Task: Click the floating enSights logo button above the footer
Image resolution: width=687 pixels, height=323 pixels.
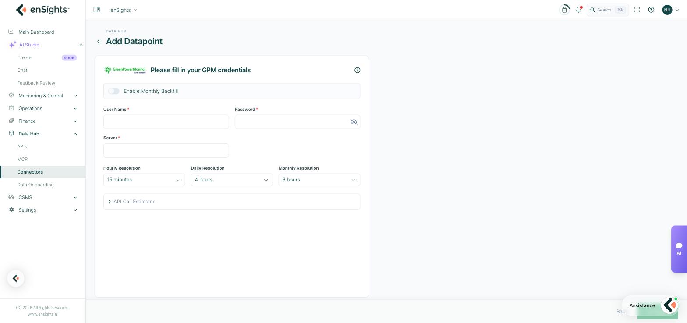Action: coord(16,279)
